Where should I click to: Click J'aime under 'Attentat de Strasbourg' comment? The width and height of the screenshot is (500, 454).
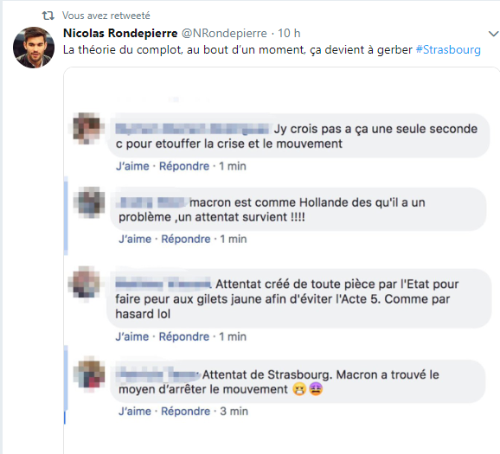135,411
